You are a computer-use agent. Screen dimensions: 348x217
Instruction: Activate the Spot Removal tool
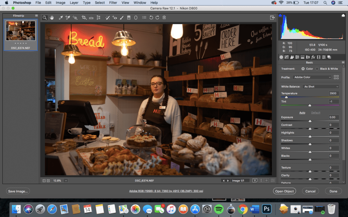pyautogui.click(x=107, y=18)
